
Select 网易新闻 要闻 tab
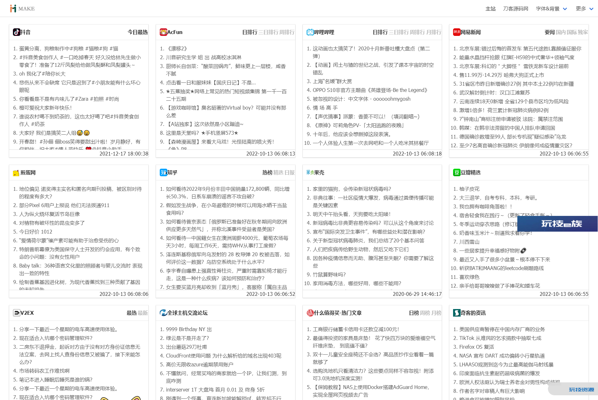(x=550, y=32)
